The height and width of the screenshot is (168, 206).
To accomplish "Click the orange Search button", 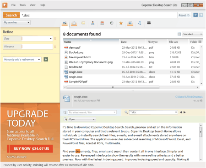I will [x=11, y=15].
